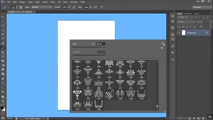Open the Filter menu
Screen dimensions: 213x120
[x=53, y=2]
